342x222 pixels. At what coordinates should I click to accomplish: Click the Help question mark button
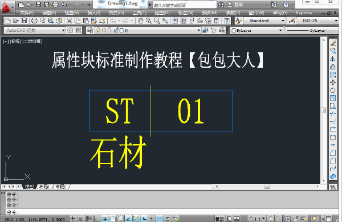coord(286,5)
